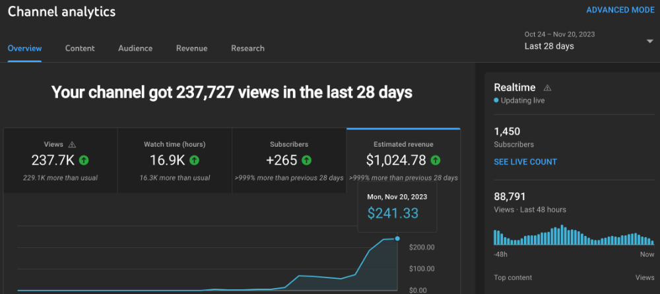Click the warning icon next to Views
The image size is (660, 294).
pos(73,145)
